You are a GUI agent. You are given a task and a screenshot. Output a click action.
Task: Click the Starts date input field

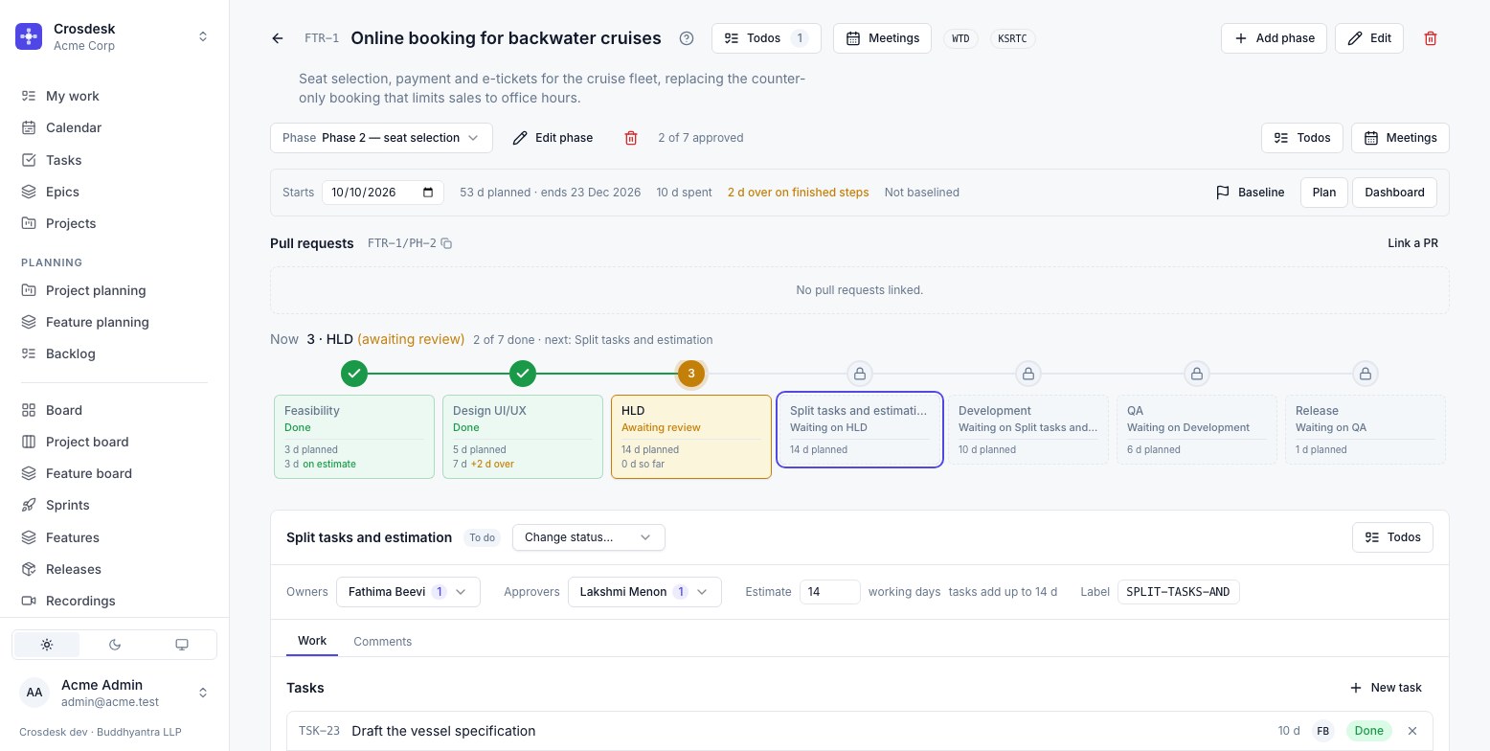(383, 193)
